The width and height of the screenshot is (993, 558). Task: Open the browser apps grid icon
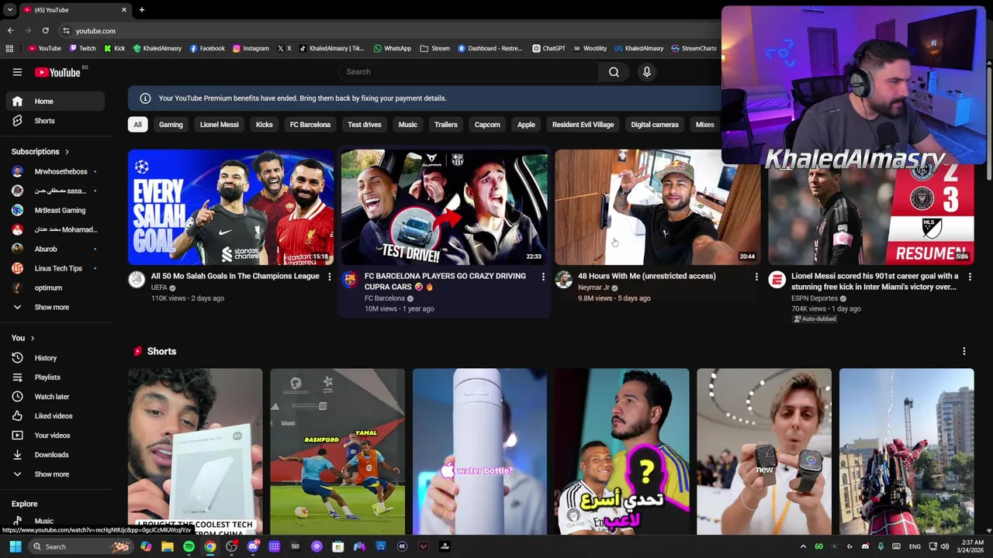click(x=9, y=48)
